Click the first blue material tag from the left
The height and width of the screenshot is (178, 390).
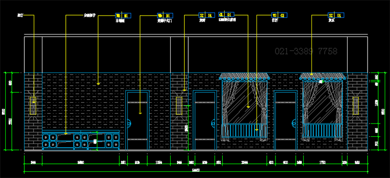coord(123,16)
